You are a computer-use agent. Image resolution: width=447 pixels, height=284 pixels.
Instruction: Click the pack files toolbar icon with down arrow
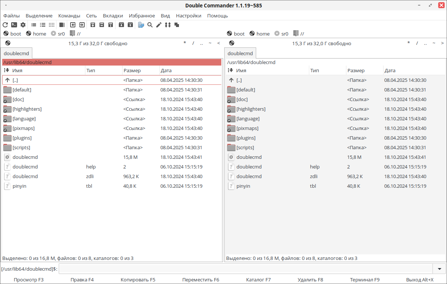(121, 25)
